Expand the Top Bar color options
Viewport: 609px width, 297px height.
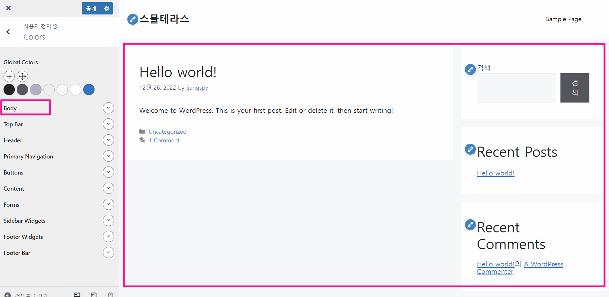[x=108, y=124]
